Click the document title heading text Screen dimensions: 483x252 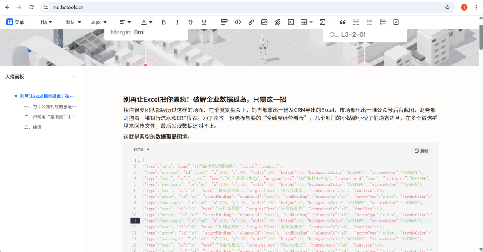tap(205, 99)
